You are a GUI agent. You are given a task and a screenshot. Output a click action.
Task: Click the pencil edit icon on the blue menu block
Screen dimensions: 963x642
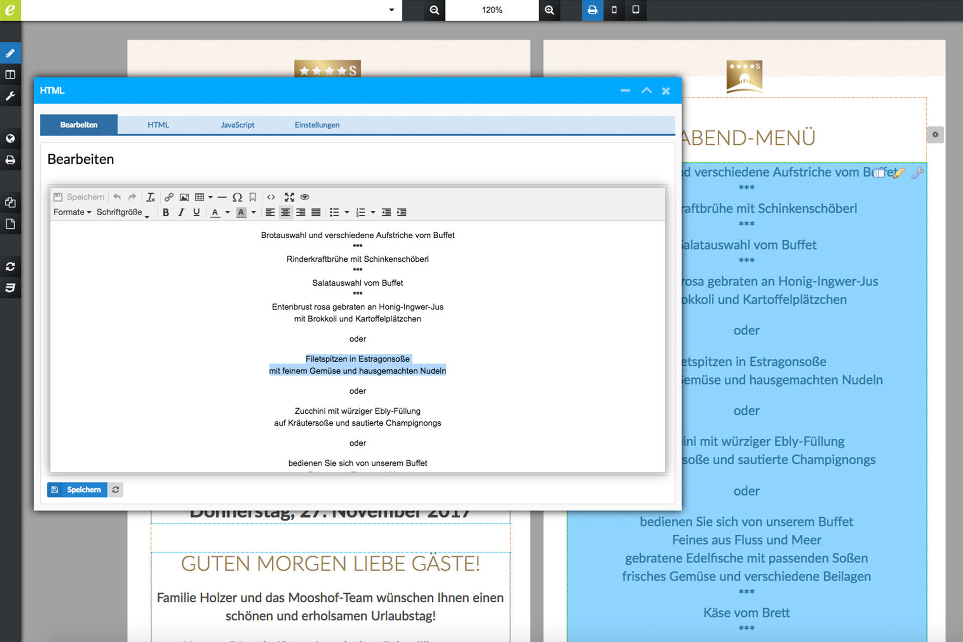point(898,173)
